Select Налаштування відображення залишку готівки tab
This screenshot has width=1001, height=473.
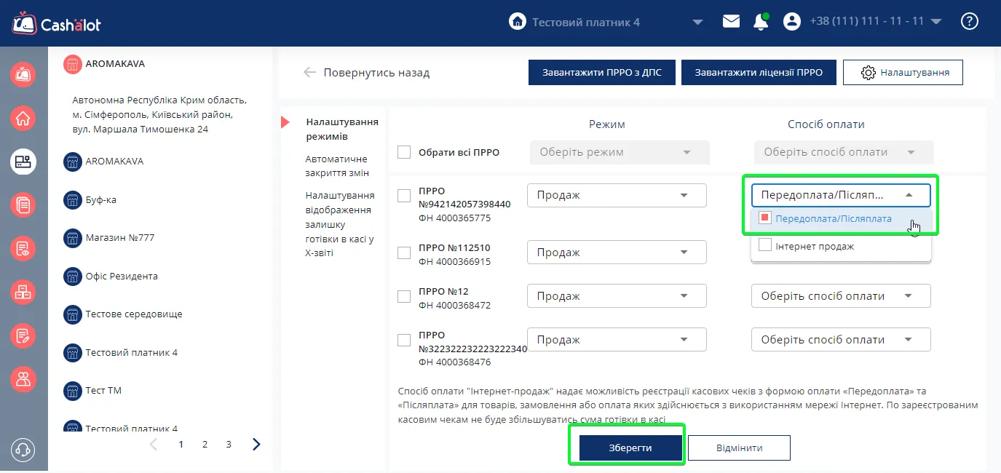(x=340, y=224)
